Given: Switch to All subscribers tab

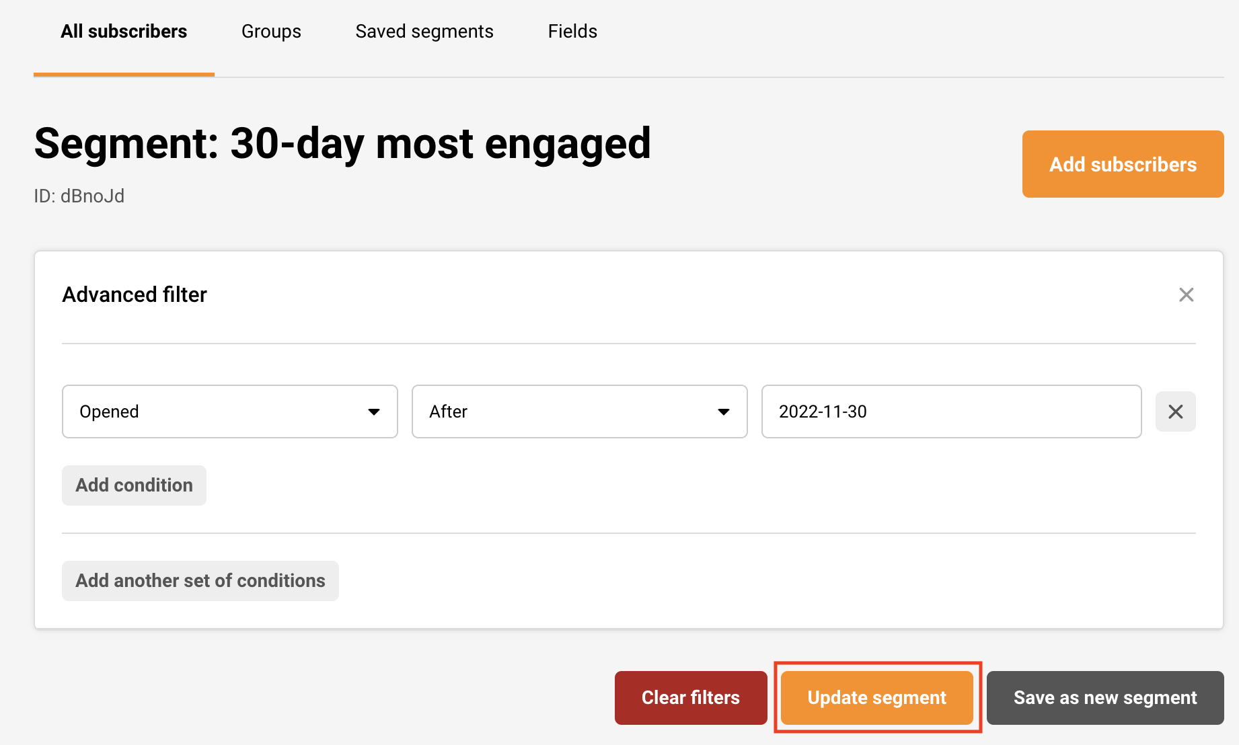Looking at the screenshot, I should [124, 32].
